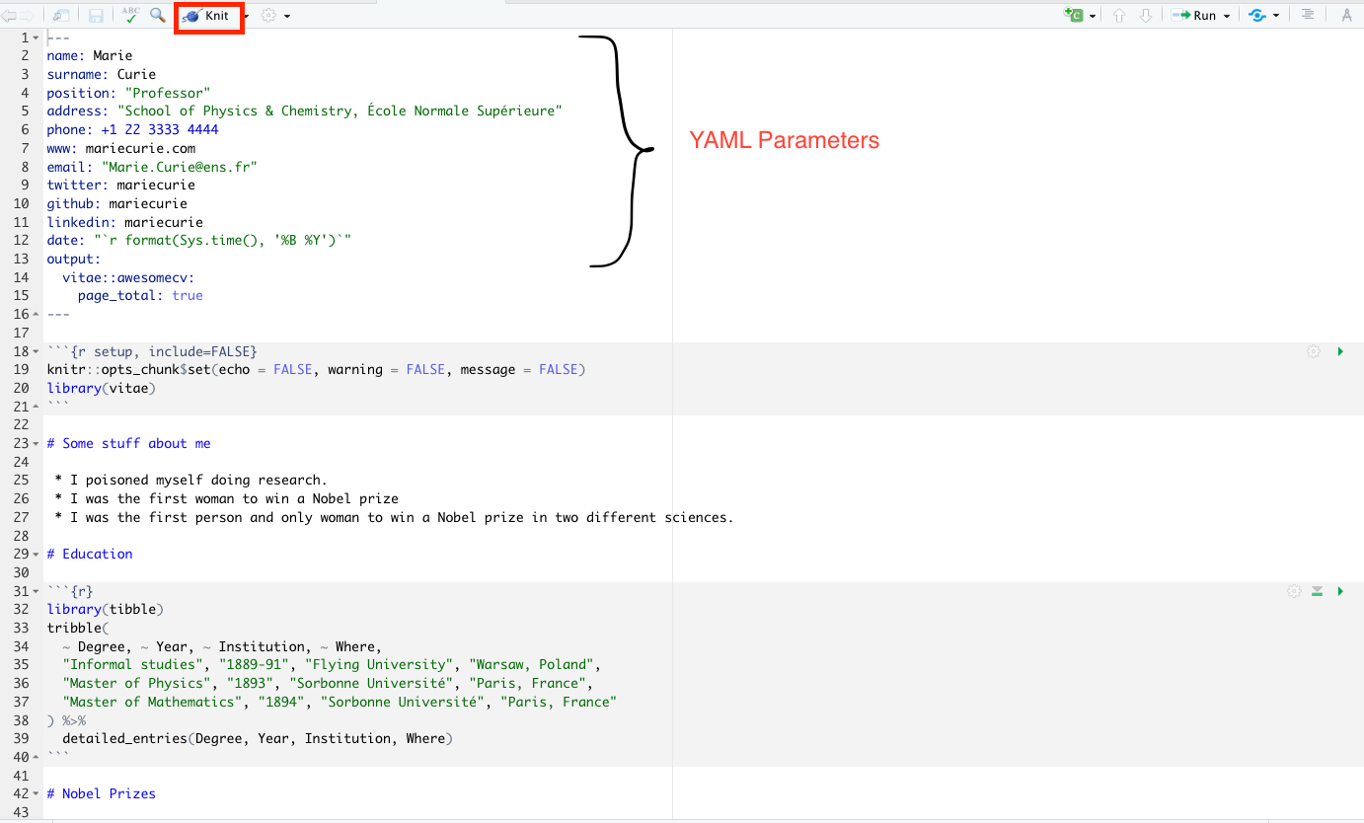Run the setup chunk
This screenshot has width=1364, height=823.
click(x=1340, y=351)
